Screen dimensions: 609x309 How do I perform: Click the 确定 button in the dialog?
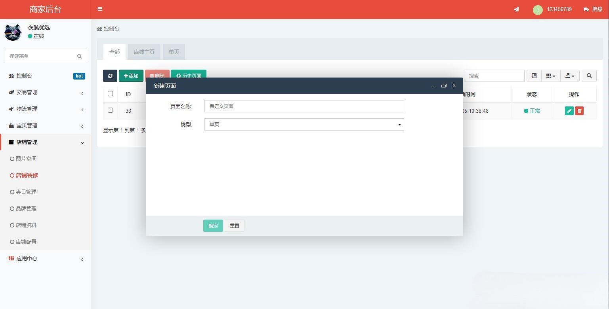(213, 226)
